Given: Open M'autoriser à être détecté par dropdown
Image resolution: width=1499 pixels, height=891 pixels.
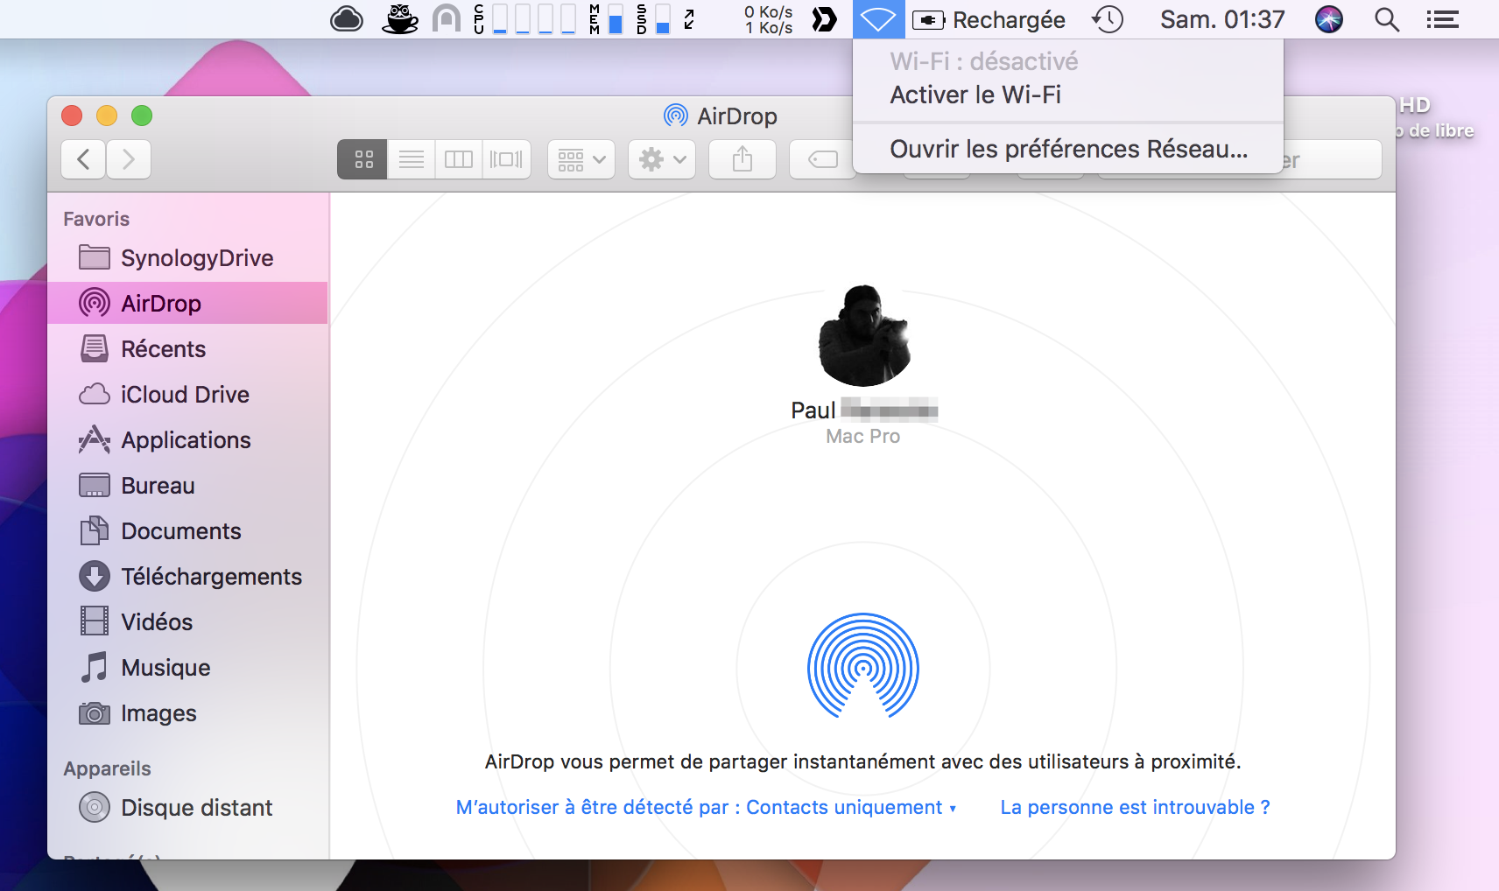Looking at the screenshot, I should [x=706, y=807].
